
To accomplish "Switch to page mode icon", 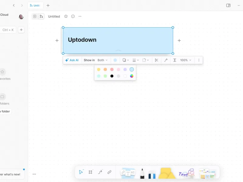I will (x=35, y=16).
